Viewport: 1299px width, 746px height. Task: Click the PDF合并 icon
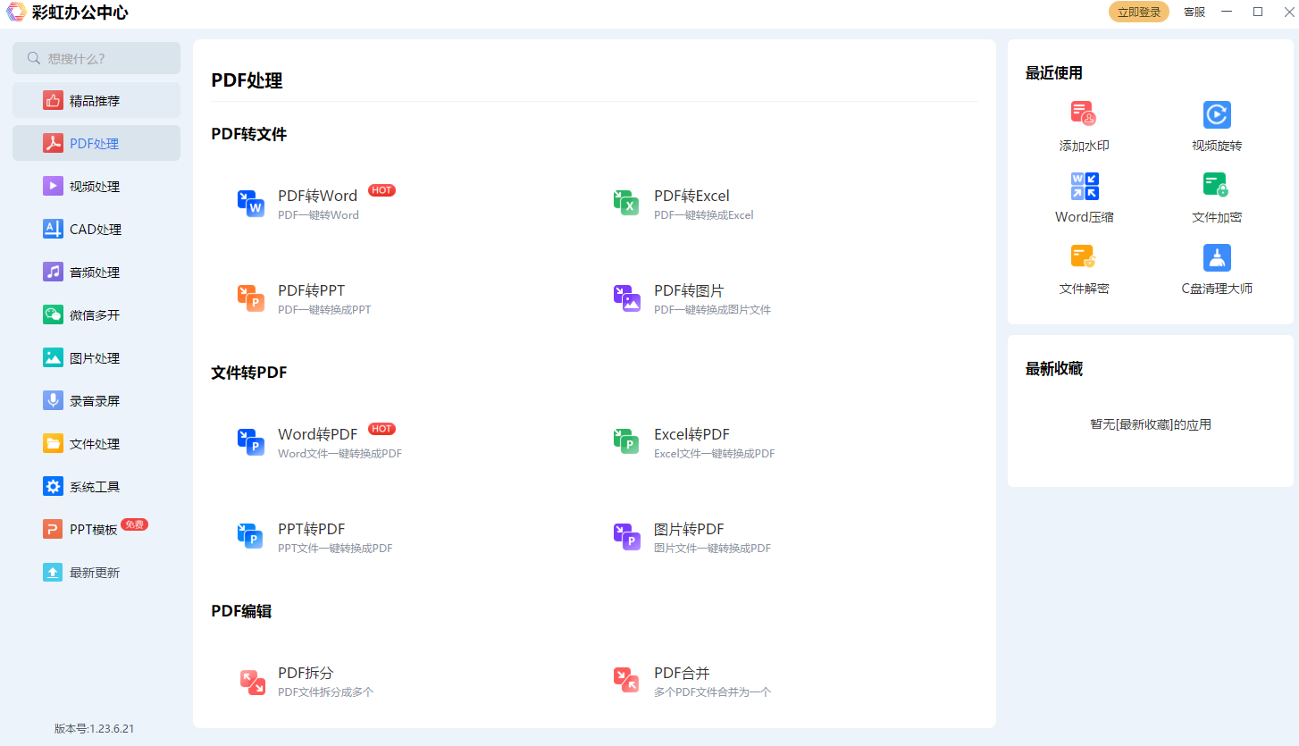627,681
